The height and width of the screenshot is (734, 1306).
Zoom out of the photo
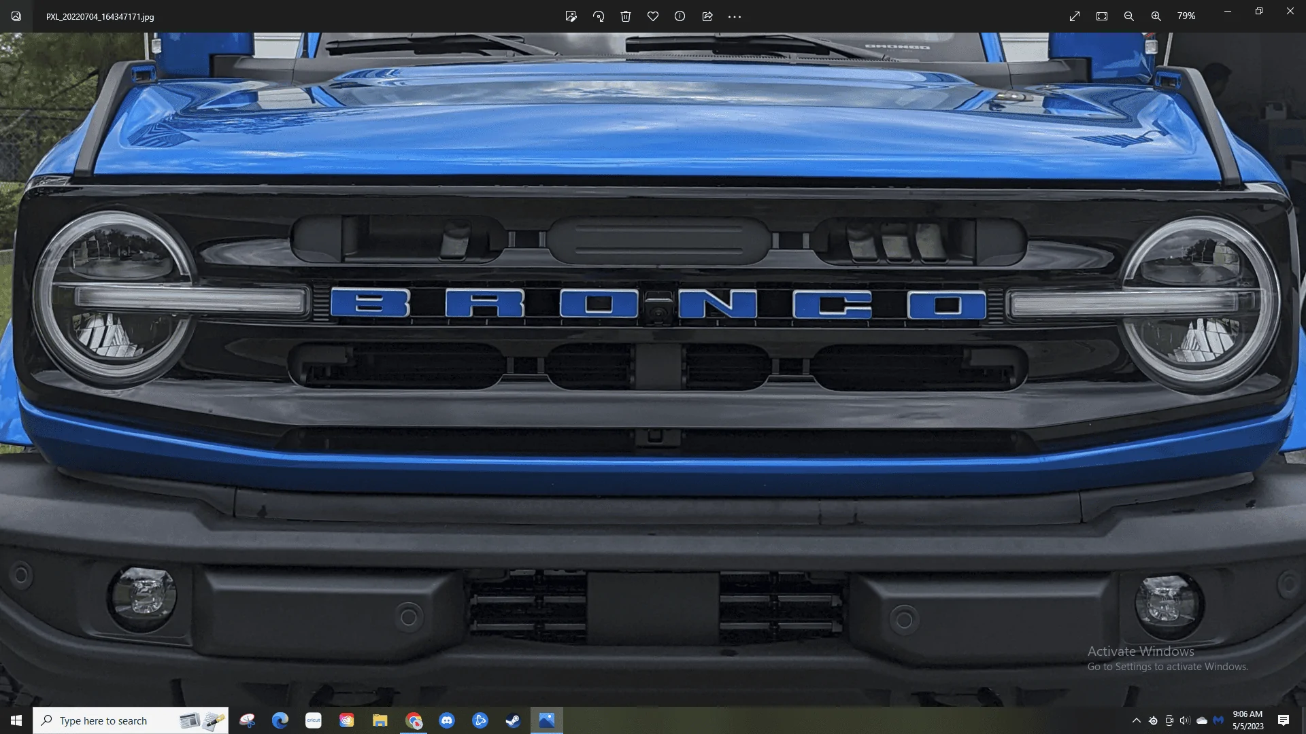pos(1129,16)
